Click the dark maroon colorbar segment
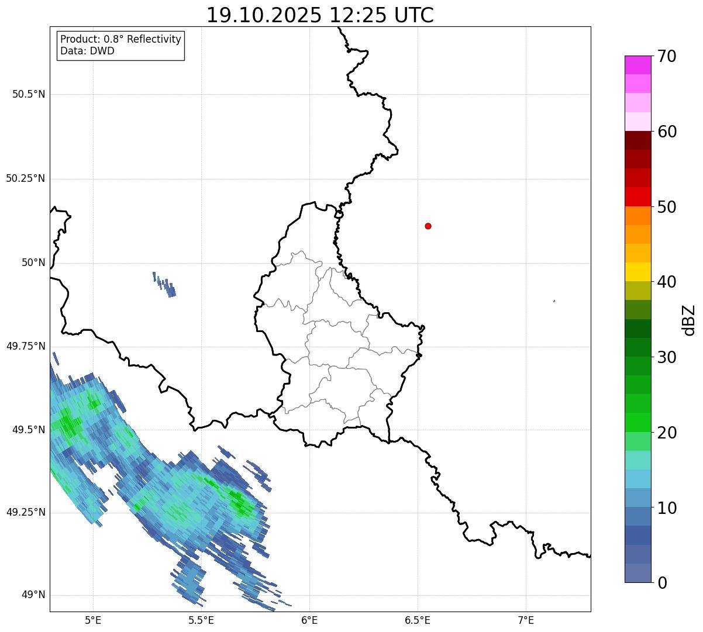Viewport: 703px width, 632px height. pos(637,140)
